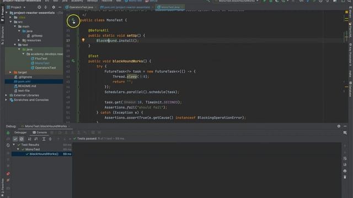Click run gutter icon beside blockHoundWorks method

click(73, 61)
